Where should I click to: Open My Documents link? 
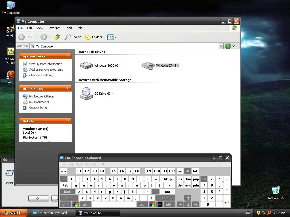(x=39, y=102)
